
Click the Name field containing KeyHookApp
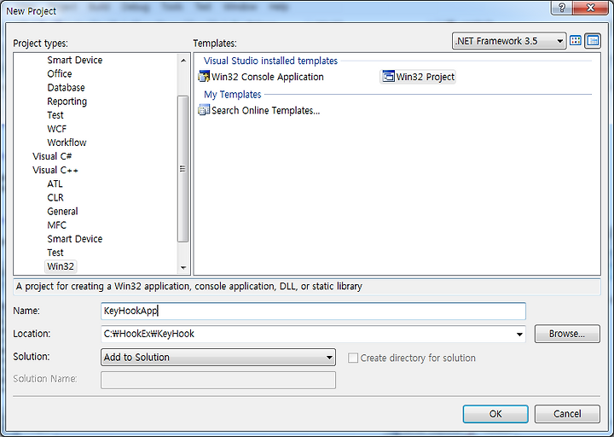click(x=313, y=311)
